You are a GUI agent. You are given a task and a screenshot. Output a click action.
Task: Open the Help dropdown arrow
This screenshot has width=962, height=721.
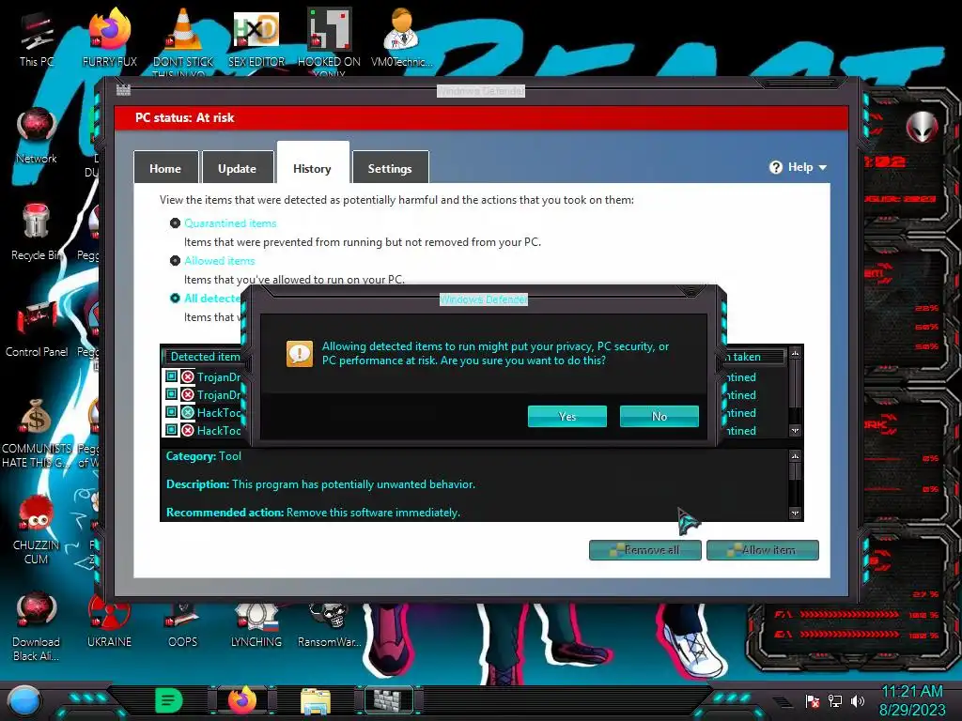(x=823, y=167)
